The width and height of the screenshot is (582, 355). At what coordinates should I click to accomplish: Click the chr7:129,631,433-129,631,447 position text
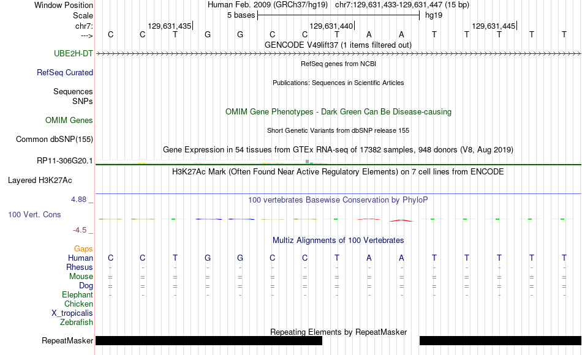pyautogui.click(x=402, y=5)
